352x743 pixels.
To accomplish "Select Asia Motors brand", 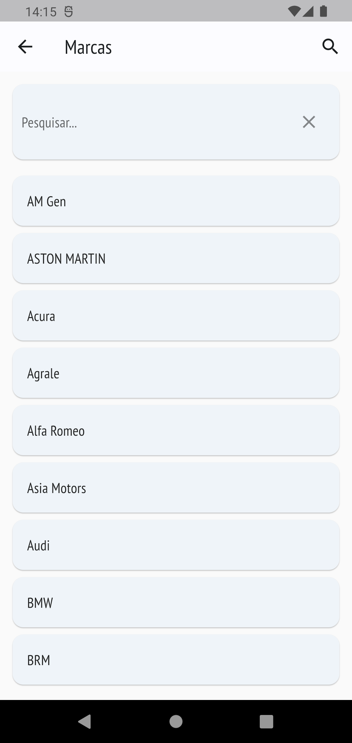I will pyautogui.click(x=176, y=488).
